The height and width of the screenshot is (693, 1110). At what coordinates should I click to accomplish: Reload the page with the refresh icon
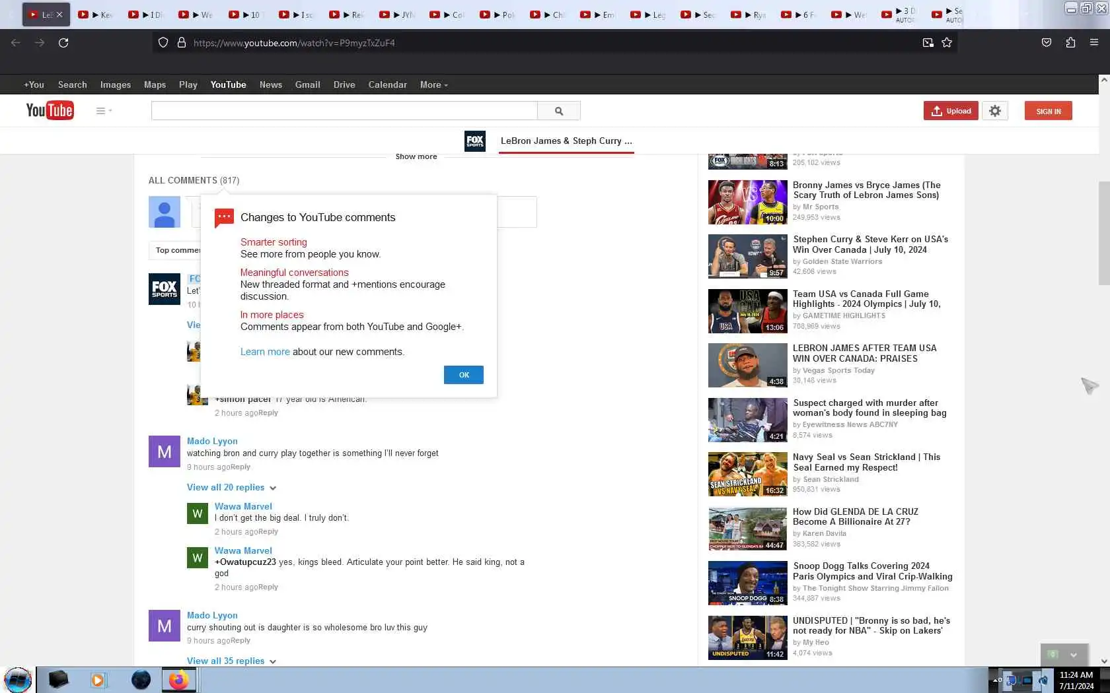pos(63,43)
